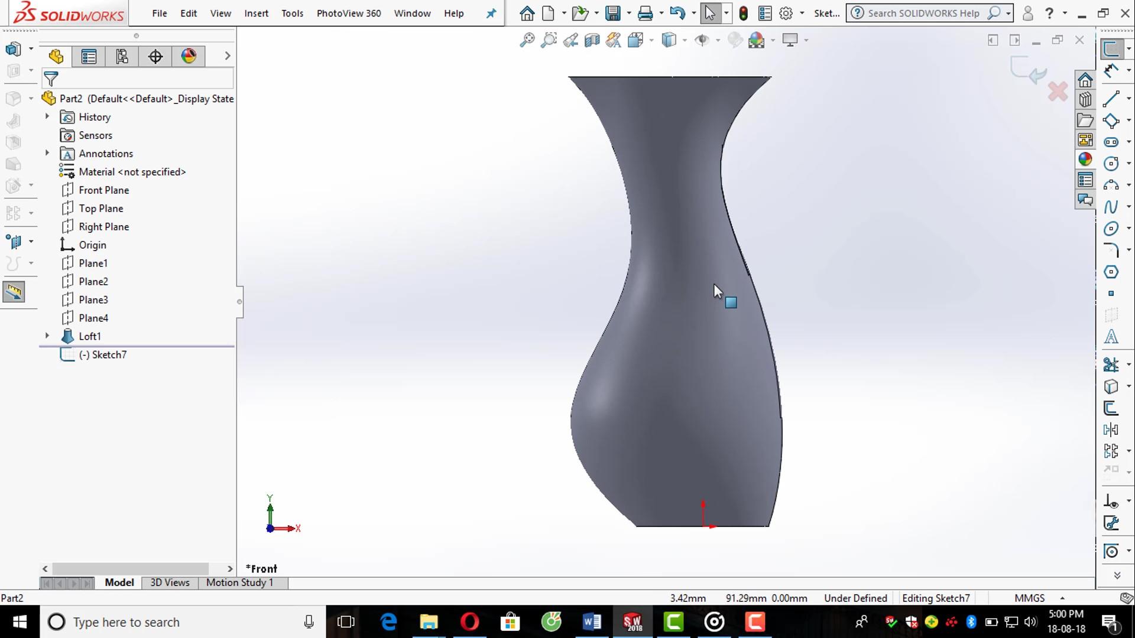Screen dimensions: 1135x638
Task: Select the Spline sketch tool
Action: pyautogui.click(x=1112, y=207)
